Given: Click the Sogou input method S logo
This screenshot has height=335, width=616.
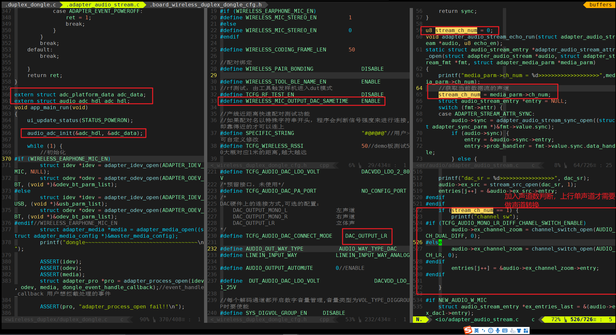Looking at the screenshot, I should click(468, 330).
